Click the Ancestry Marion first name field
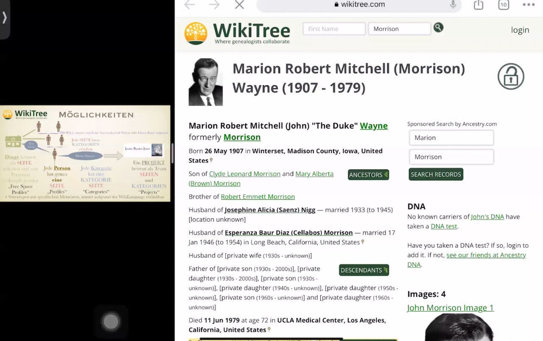The width and height of the screenshot is (543, 341). click(451, 138)
